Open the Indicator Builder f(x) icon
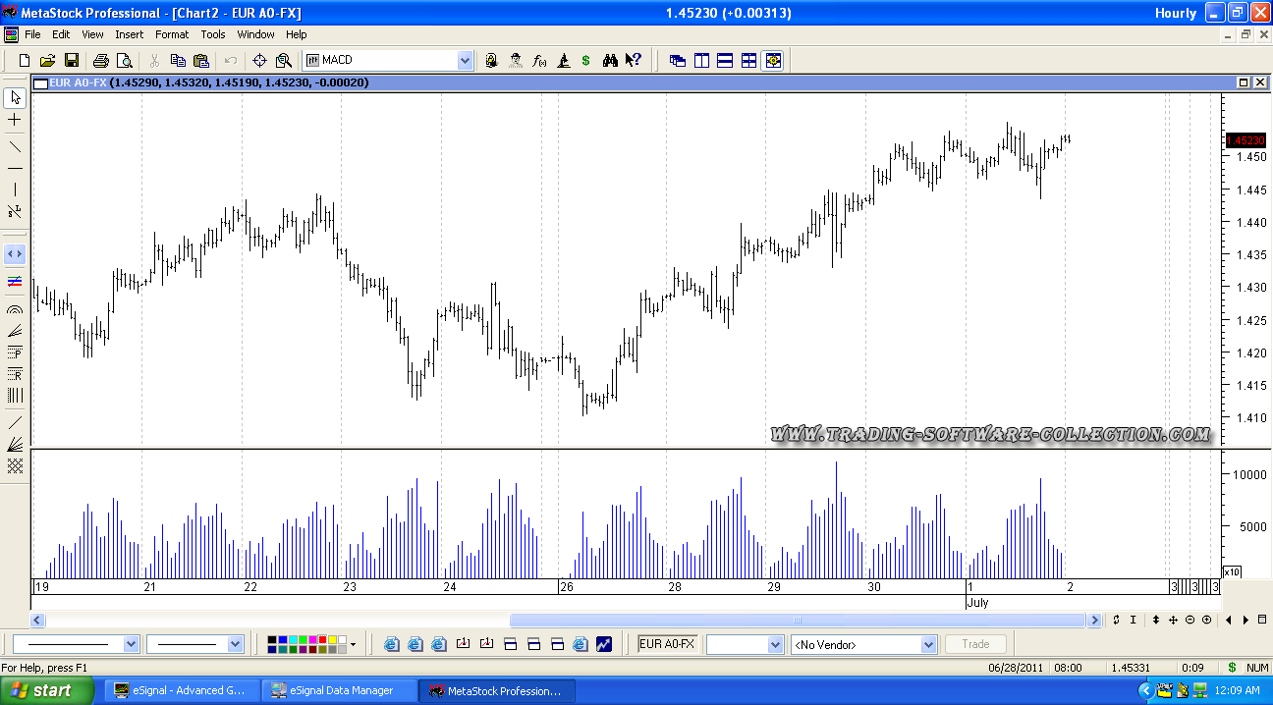Viewport: 1273px width, 705px height. click(539, 61)
